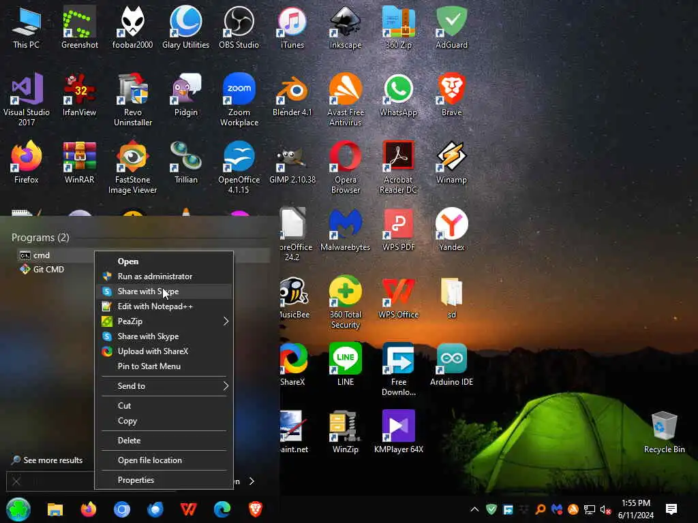This screenshot has height=523, width=698.
Task: Open Avast Free Antivirus desktop shortcut
Action: [346, 99]
